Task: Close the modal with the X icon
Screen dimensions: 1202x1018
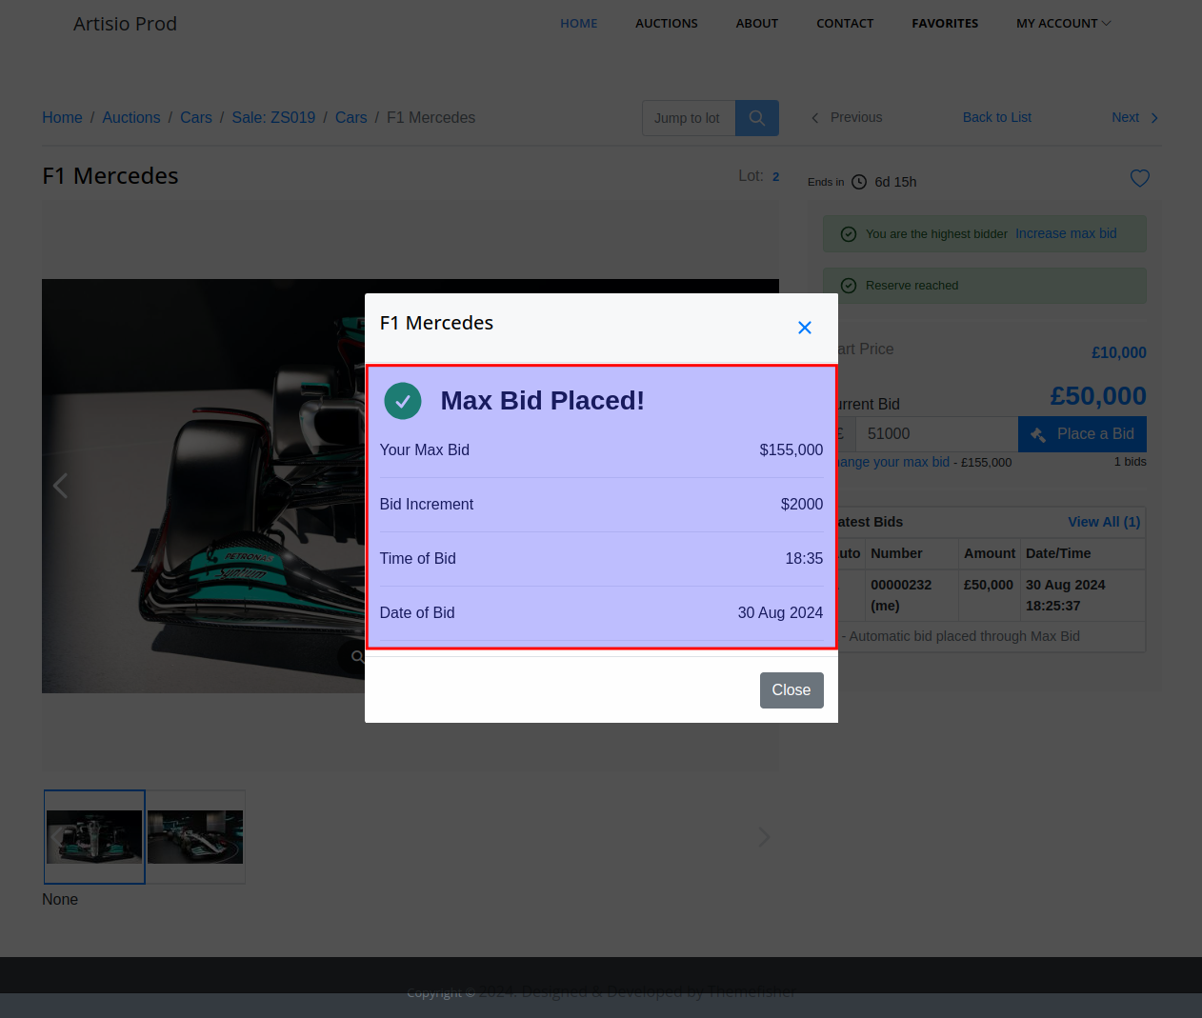Action: pyautogui.click(x=804, y=328)
